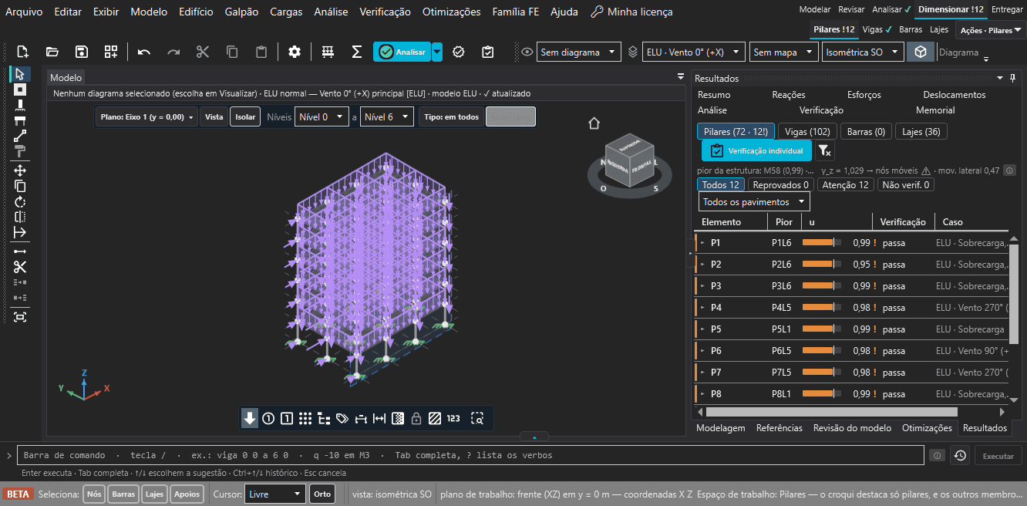The width and height of the screenshot is (1027, 506).
Task: Open the Edifício menu
Action: (196, 12)
